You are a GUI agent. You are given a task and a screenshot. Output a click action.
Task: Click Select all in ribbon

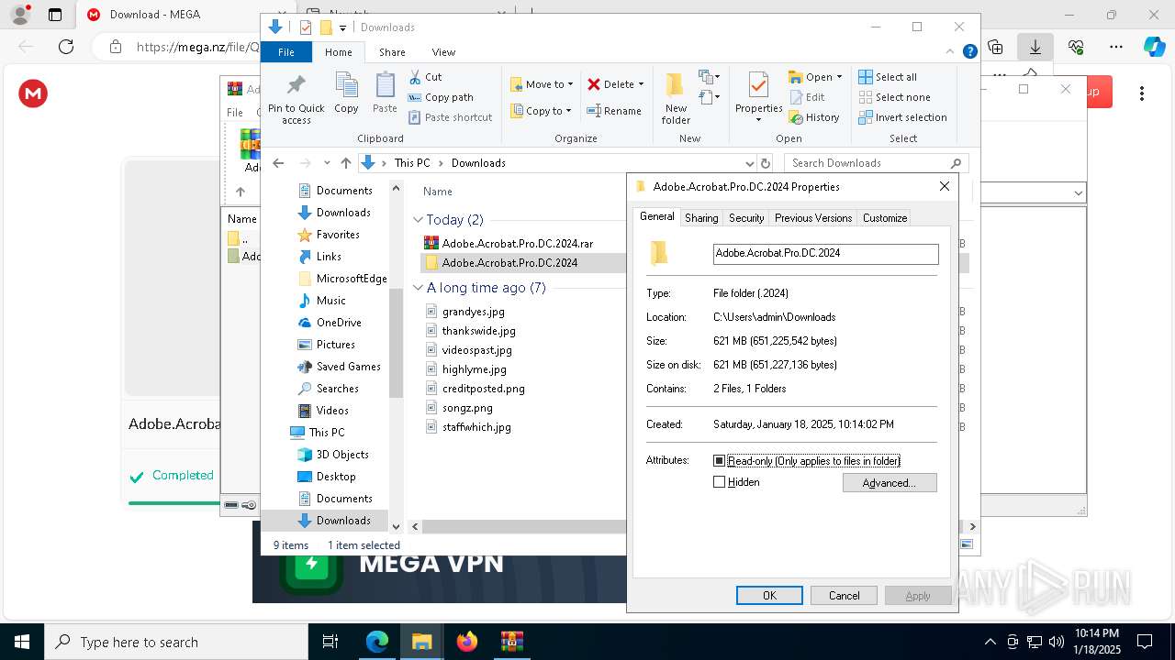888,77
